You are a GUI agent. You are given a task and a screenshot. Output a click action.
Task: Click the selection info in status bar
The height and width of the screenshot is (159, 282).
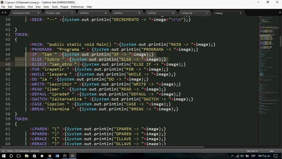tap(22, 151)
